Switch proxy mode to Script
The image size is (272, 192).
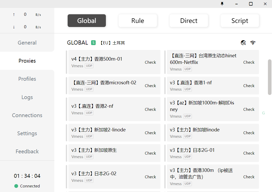pyautogui.click(x=240, y=21)
